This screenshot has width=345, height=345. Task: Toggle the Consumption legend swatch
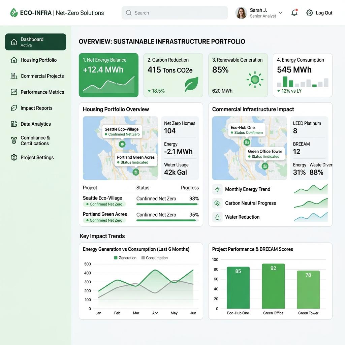click(143, 258)
